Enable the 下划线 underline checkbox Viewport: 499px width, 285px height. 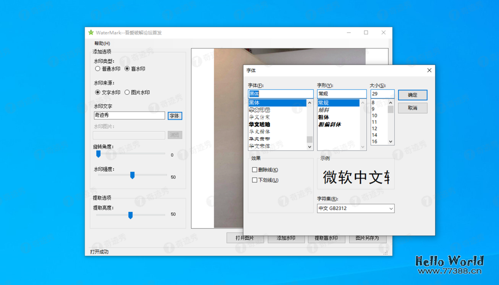pyautogui.click(x=254, y=180)
